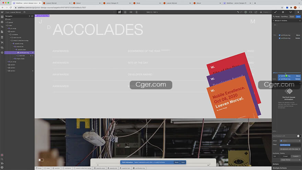Select the awards item row in Navigator
Viewport: 302px width, 170px height.
point(19,49)
